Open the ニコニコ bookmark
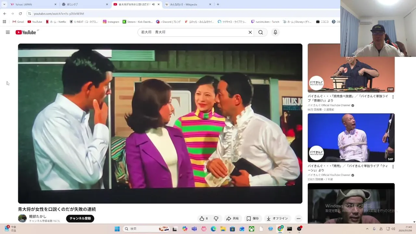This screenshot has height=234, width=416. [x=322, y=22]
